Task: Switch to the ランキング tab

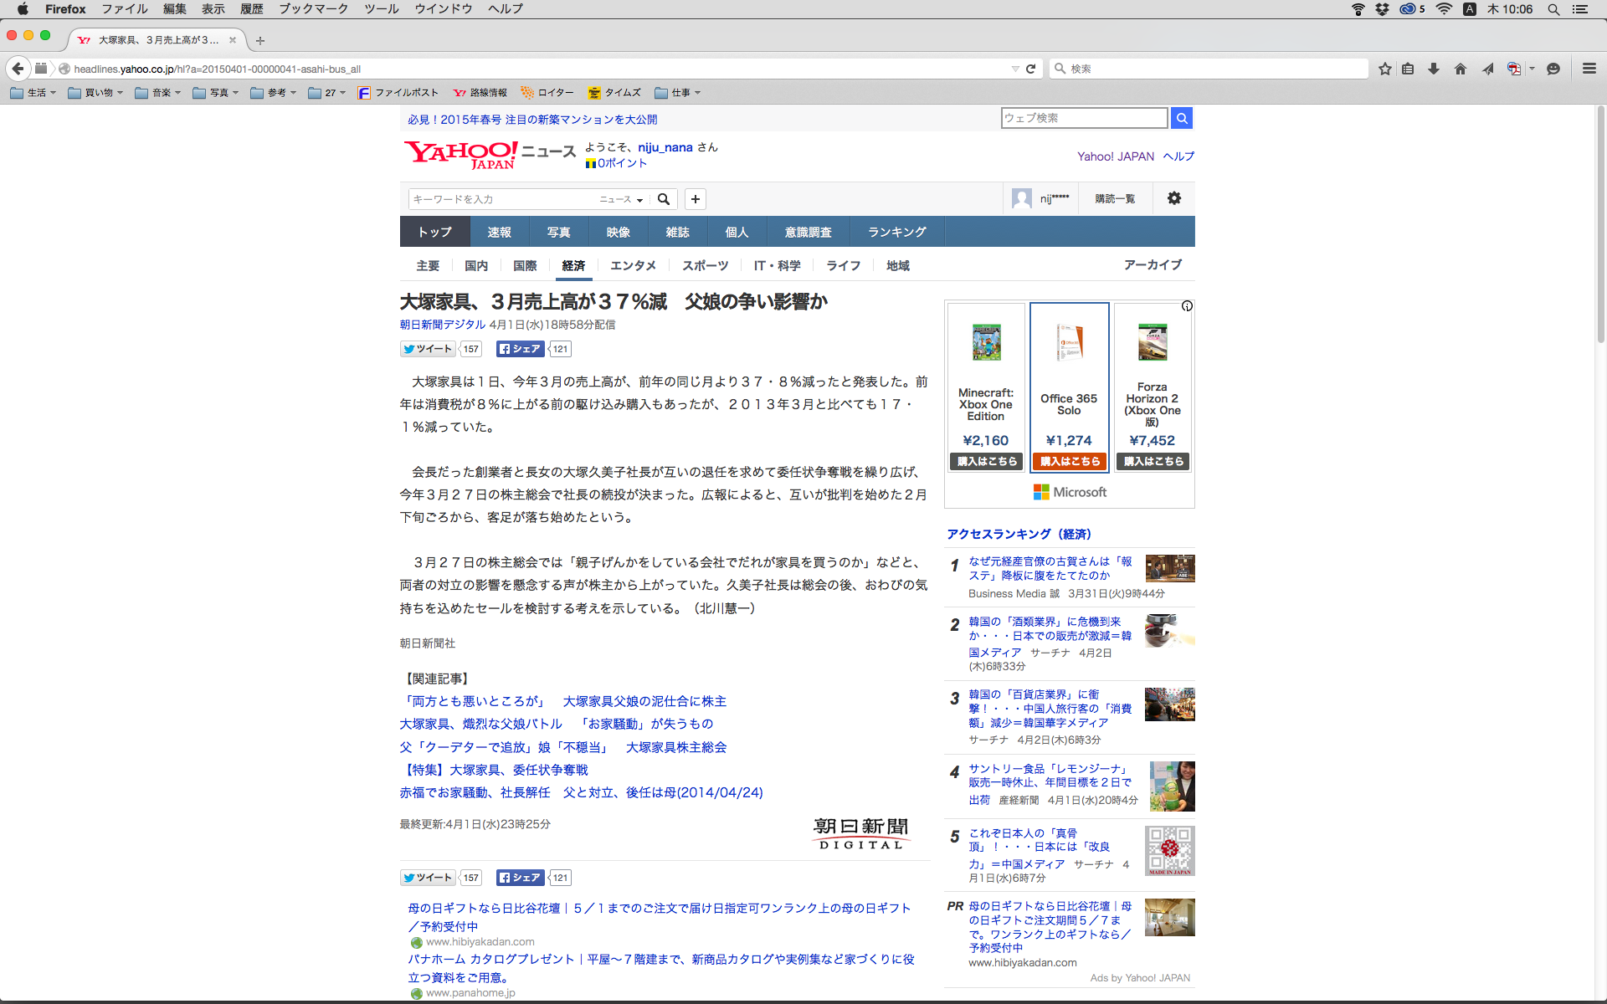Action: 896,232
